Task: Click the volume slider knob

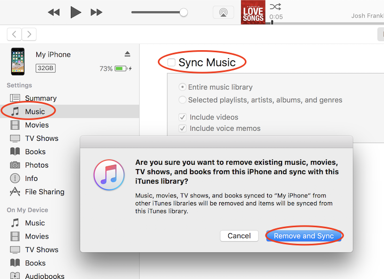Action: pyautogui.click(x=183, y=12)
